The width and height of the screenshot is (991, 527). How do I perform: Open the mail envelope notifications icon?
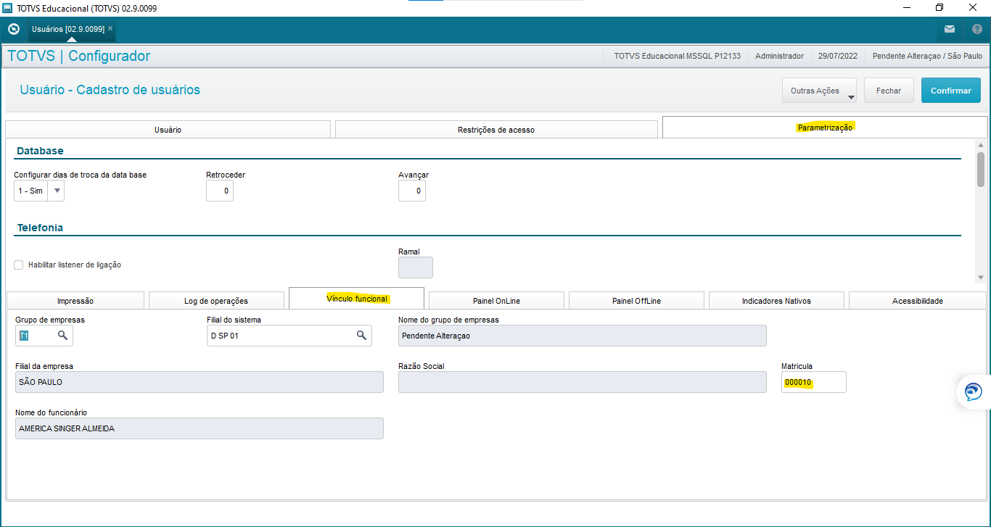pos(950,29)
